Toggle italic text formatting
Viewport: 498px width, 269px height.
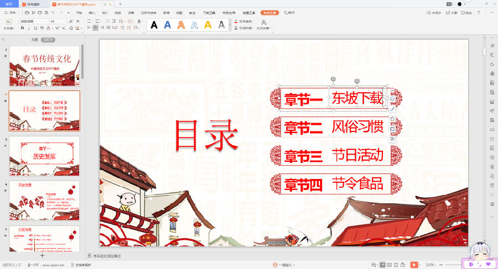coord(29,28)
